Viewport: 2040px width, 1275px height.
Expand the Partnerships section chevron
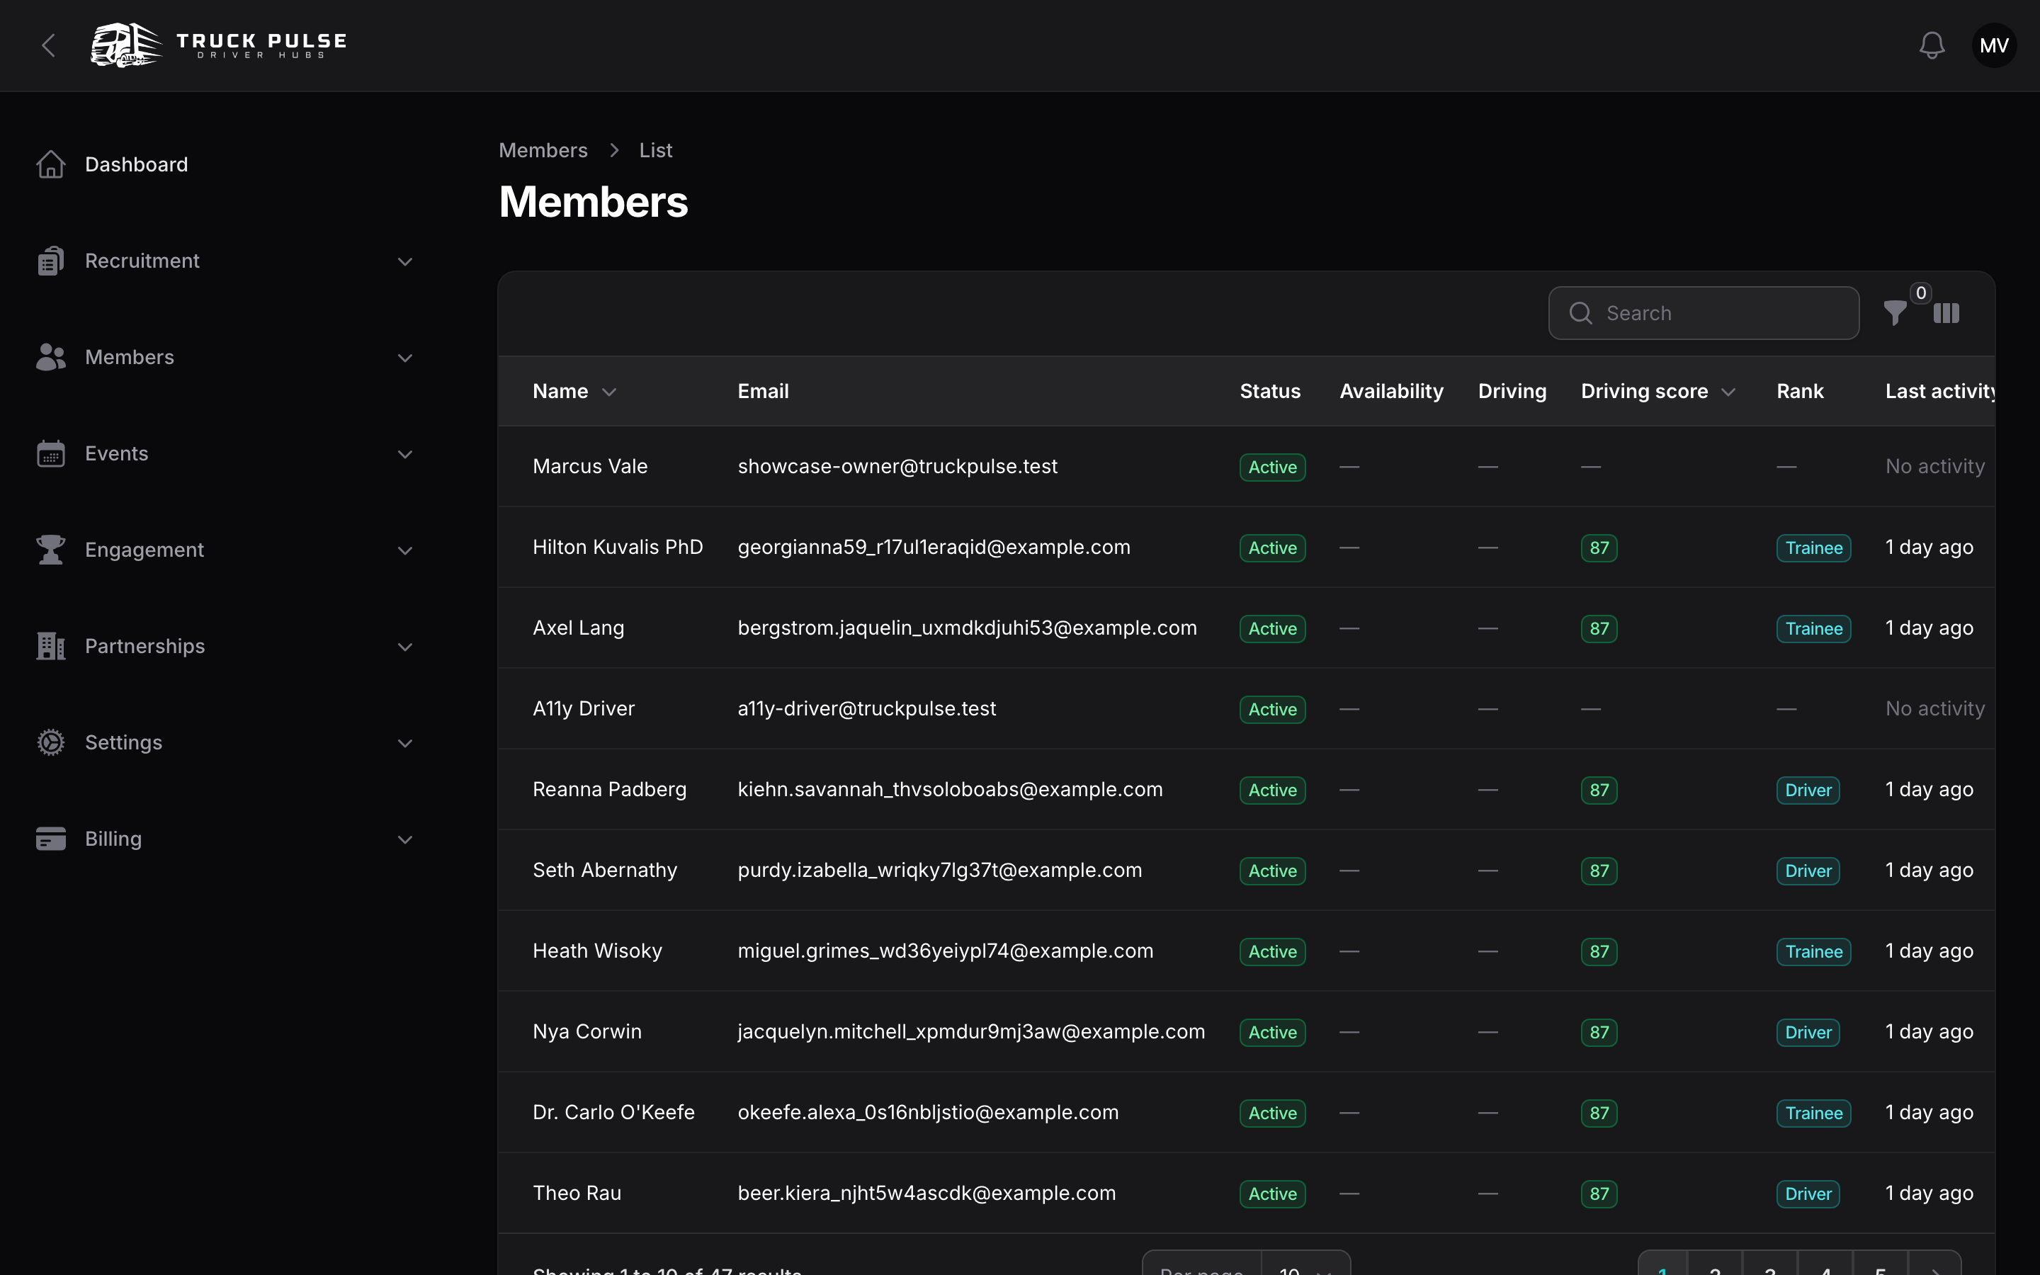pyautogui.click(x=404, y=647)
